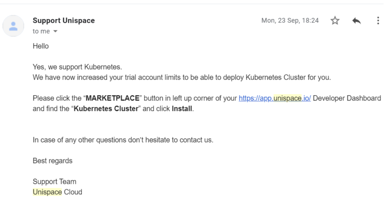Open the https://app.unispace.io/ link
The height and width of the screenshot is (197, 385).
[275, 98]
